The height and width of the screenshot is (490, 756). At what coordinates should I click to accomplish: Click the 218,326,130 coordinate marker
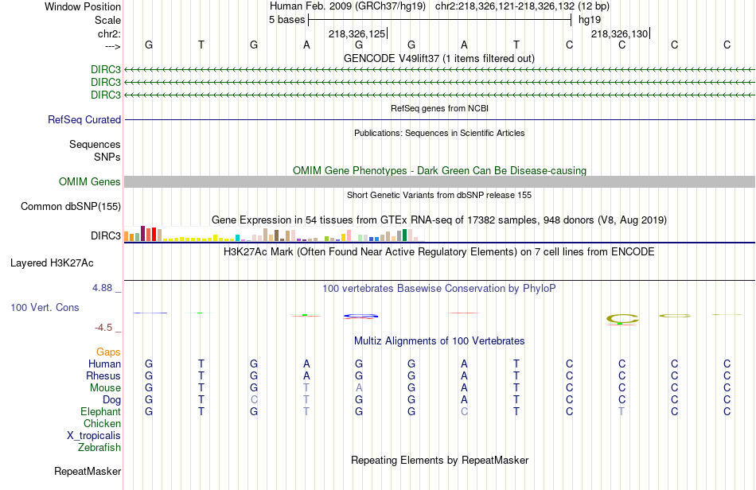tap(620, 33)
